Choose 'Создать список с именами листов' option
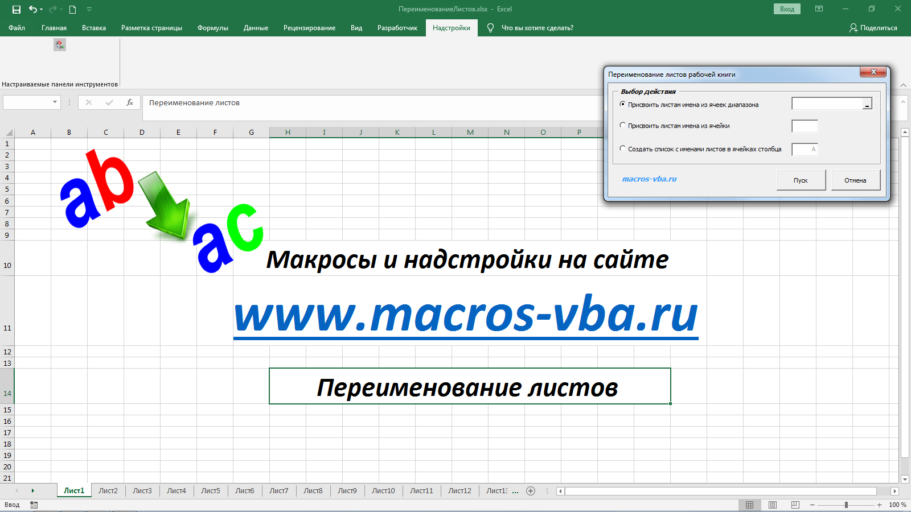911x512 pixels. [623, 148]
